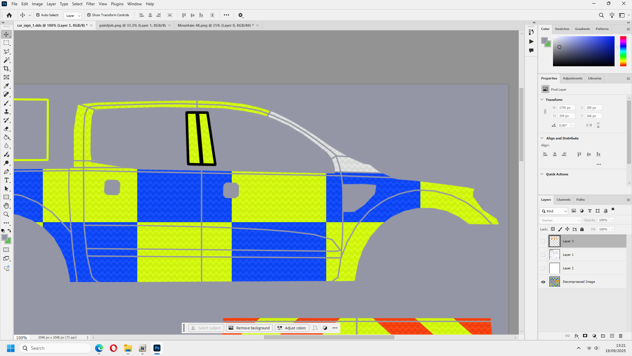Image resolution: width=632 pixels, height=356 pixels.
Task: Click the delete layer trash icon
Action: (x=621, y=336)
